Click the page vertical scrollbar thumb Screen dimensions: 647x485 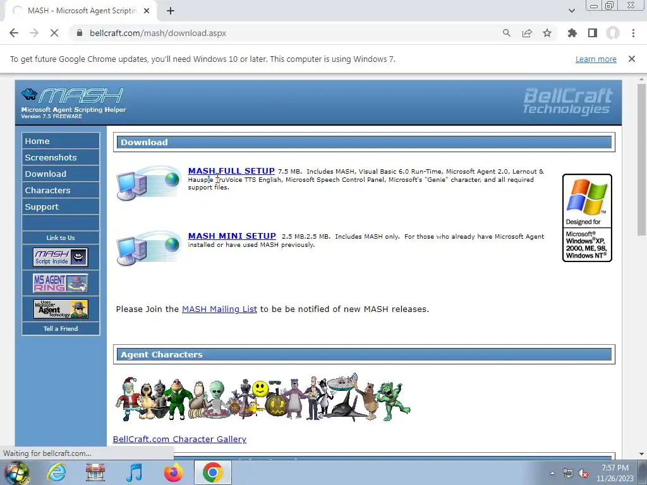click(x=641, y=159)
